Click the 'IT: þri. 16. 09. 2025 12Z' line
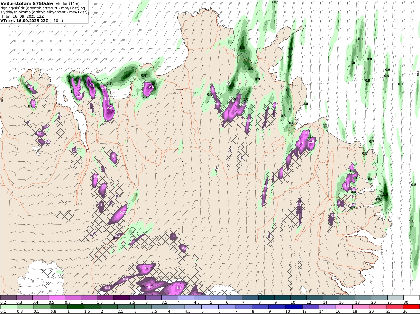420x314 pixels. [22, 16]
